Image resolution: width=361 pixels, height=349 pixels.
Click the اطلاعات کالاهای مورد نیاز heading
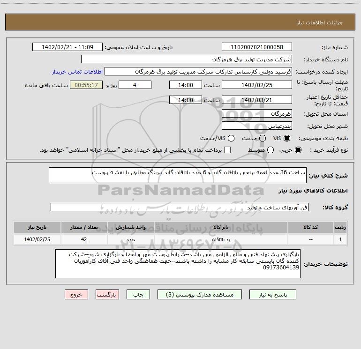click(313, 191)
